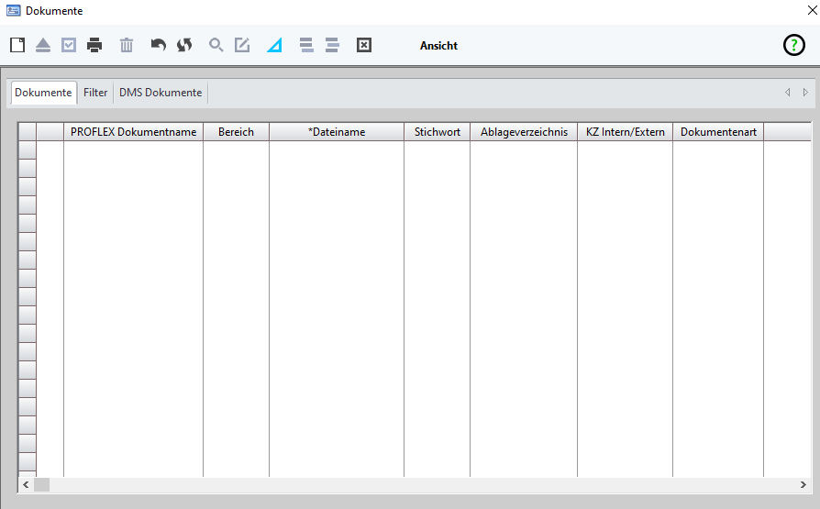Screen dimensions: 820x509
Task: Undo using the curved arrow icon
Action: tap(159, 45)
